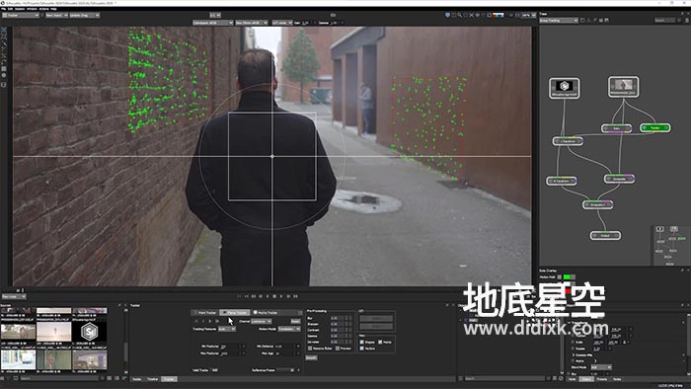Switch to the Timeline bottom tab
The width and height of the screenshot is (691, 389).
pos(152,379)
